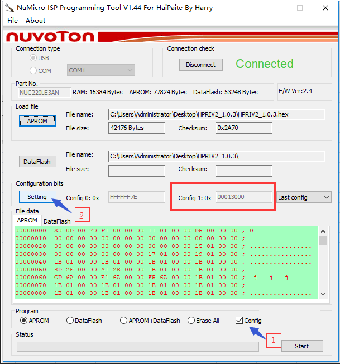The height and width of the screenshot is (364, 340).
Task: Click the APROM: 77824 Bytes text
Action: click(158, 92)
